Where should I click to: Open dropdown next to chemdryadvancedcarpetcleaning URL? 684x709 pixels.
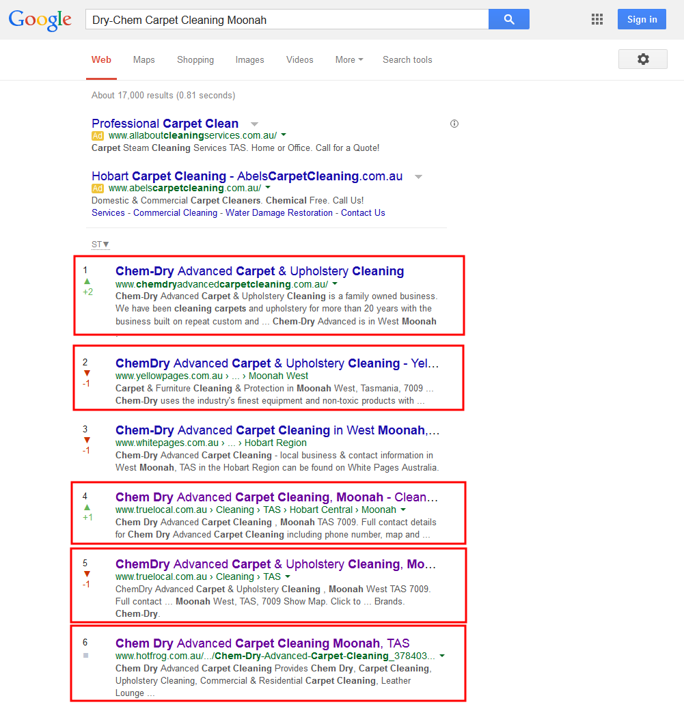tap(335, 284)
